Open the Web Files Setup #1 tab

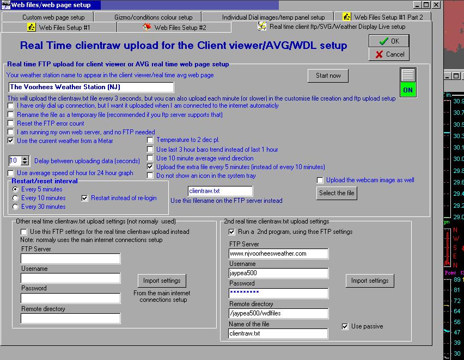tap(59, 28)
